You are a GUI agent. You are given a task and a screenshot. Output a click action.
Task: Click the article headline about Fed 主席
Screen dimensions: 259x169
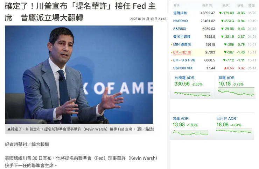[80, 12]
